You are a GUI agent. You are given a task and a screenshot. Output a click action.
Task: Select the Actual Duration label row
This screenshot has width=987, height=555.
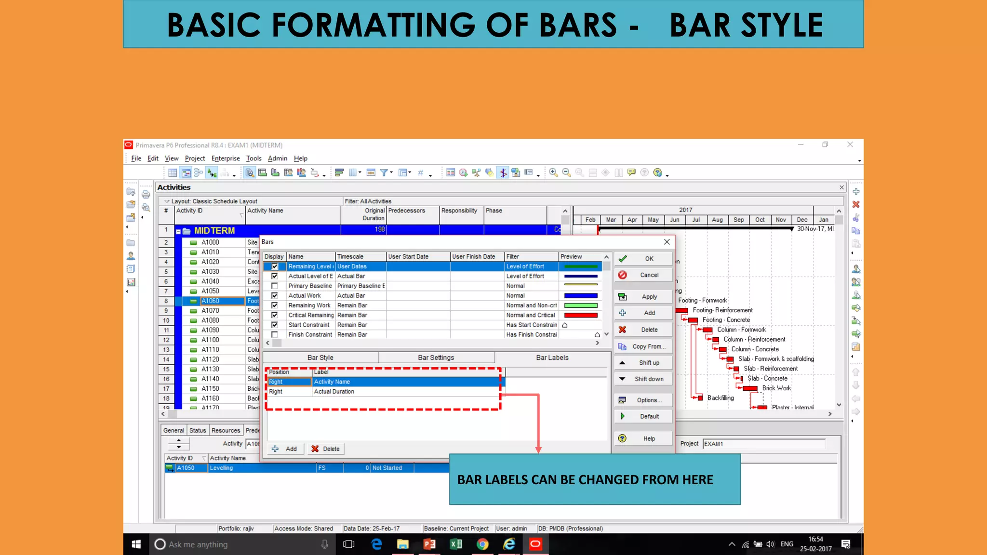tap(333, 392)
